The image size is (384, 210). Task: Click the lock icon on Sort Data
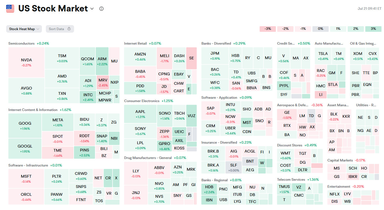(69, 29)
